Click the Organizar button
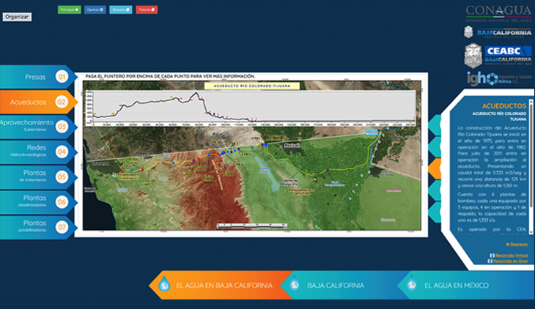 tap(17, 17)
